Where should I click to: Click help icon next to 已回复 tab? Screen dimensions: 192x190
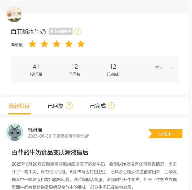click(x=69, y=106)
